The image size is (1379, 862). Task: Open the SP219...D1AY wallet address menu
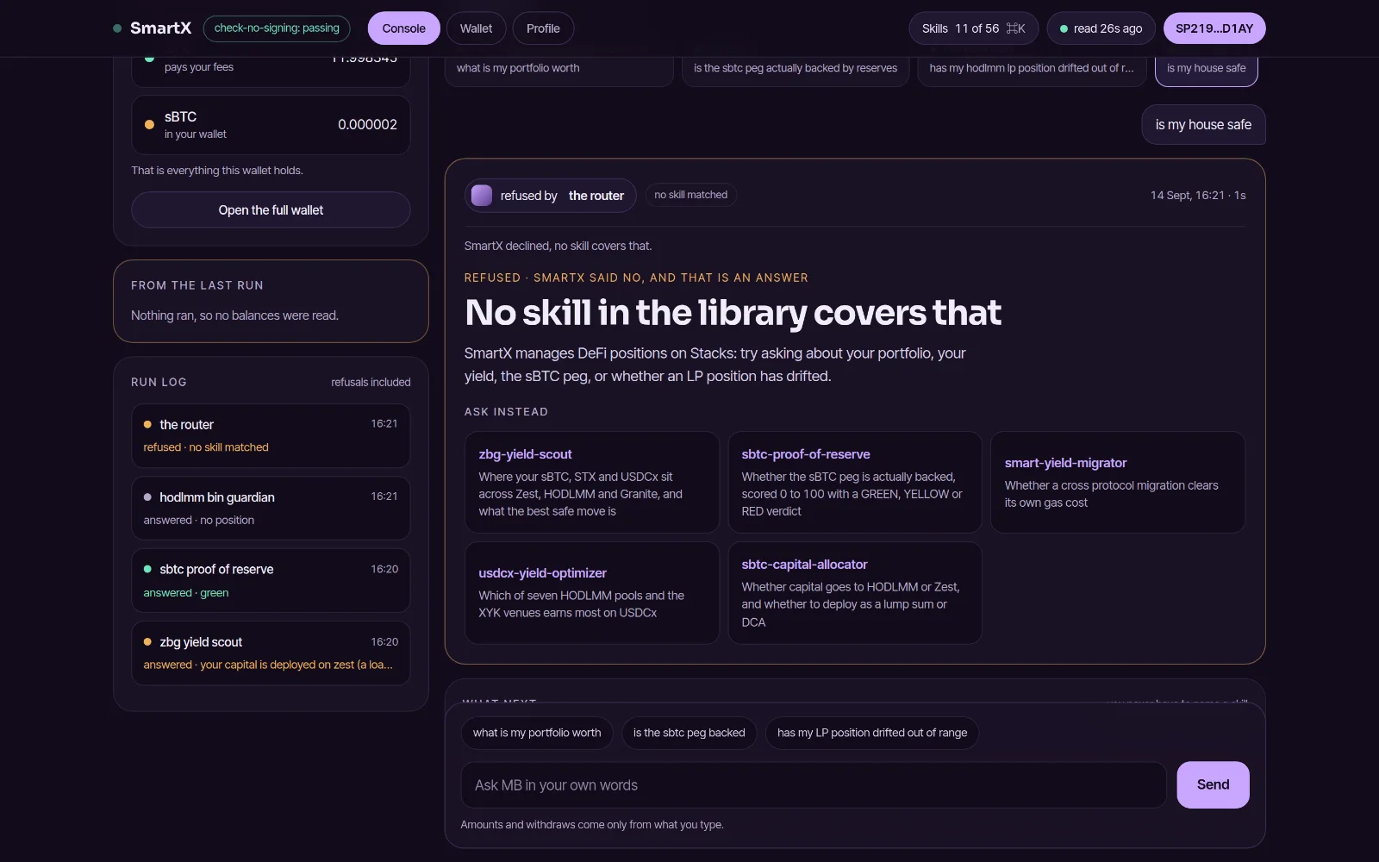(1214, 28)
